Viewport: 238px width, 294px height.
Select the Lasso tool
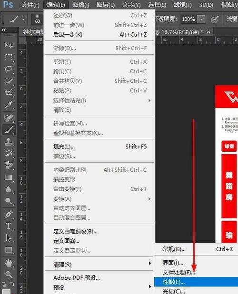coord(9,69)
